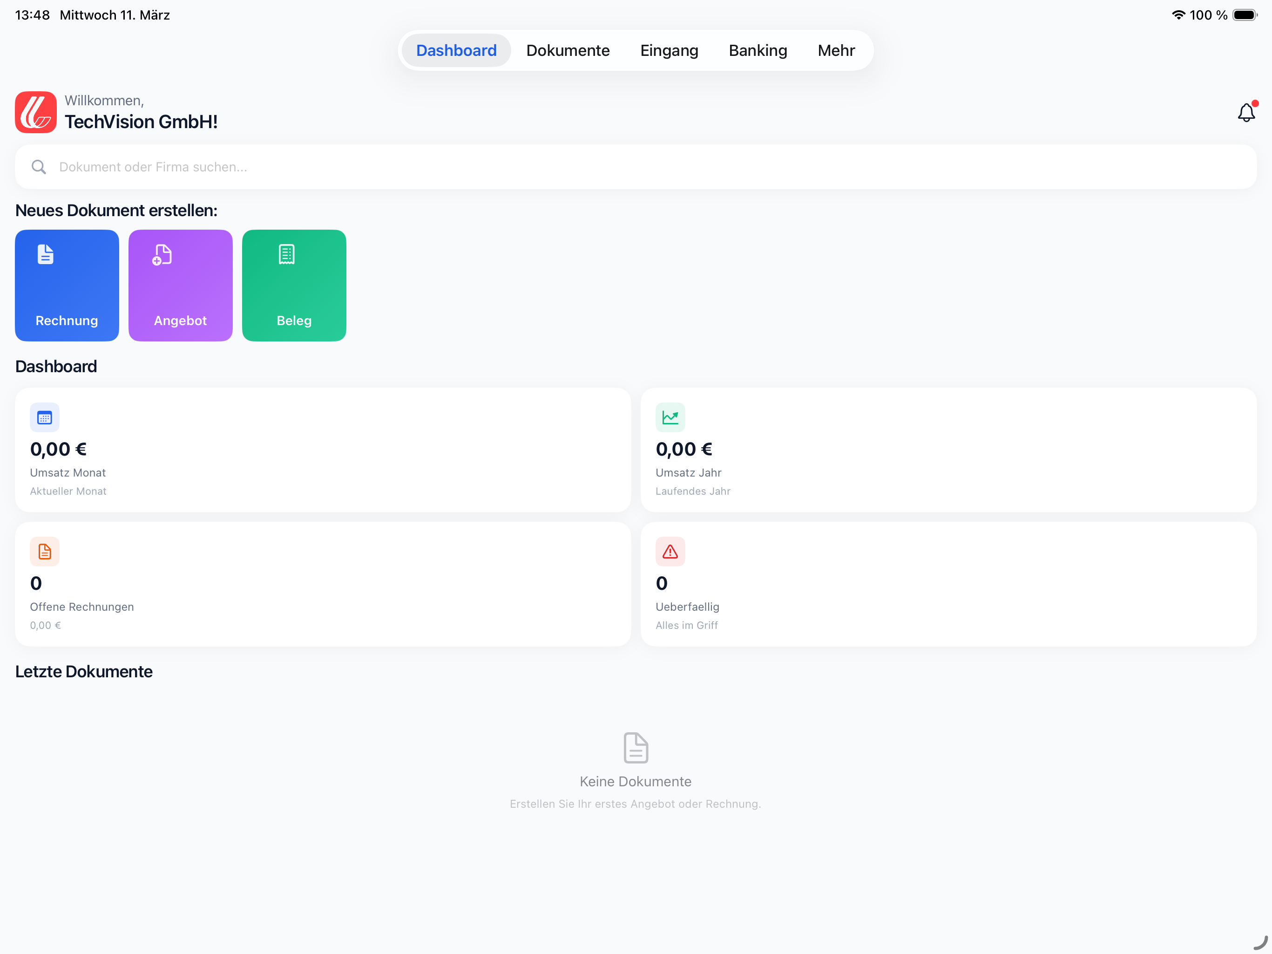Focus the Dokument oder Firma search field
Screen dimensions: 1272x954
[x=636, y=167]
